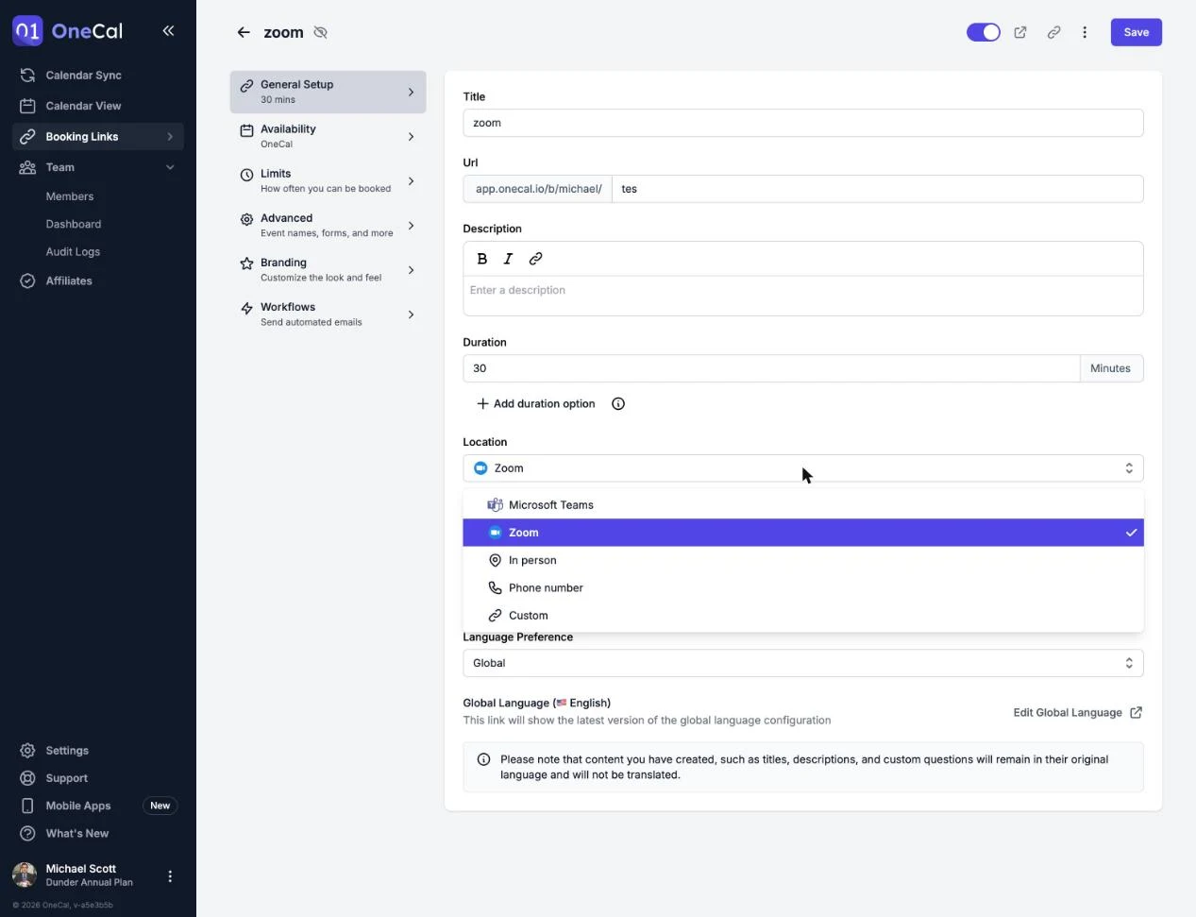Choose Microsoft Teams location
Screen dimensions: 1196x917
click(802, 504)
